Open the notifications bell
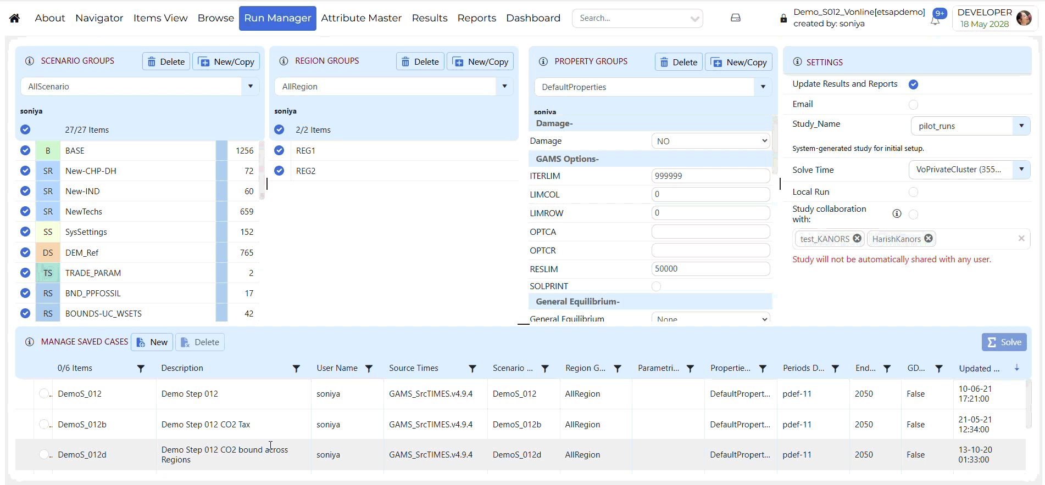Screen dimensions: 1045x485 point(935,21)
